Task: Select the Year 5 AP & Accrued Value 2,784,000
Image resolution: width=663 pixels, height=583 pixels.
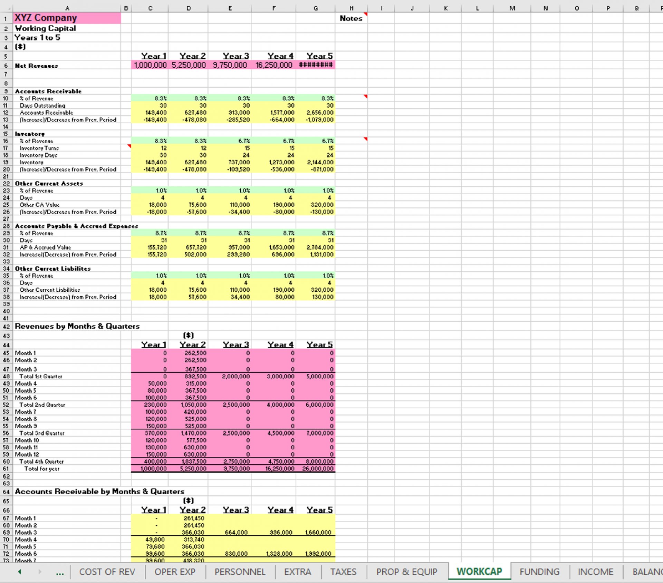Action: (x=316, y=247)
